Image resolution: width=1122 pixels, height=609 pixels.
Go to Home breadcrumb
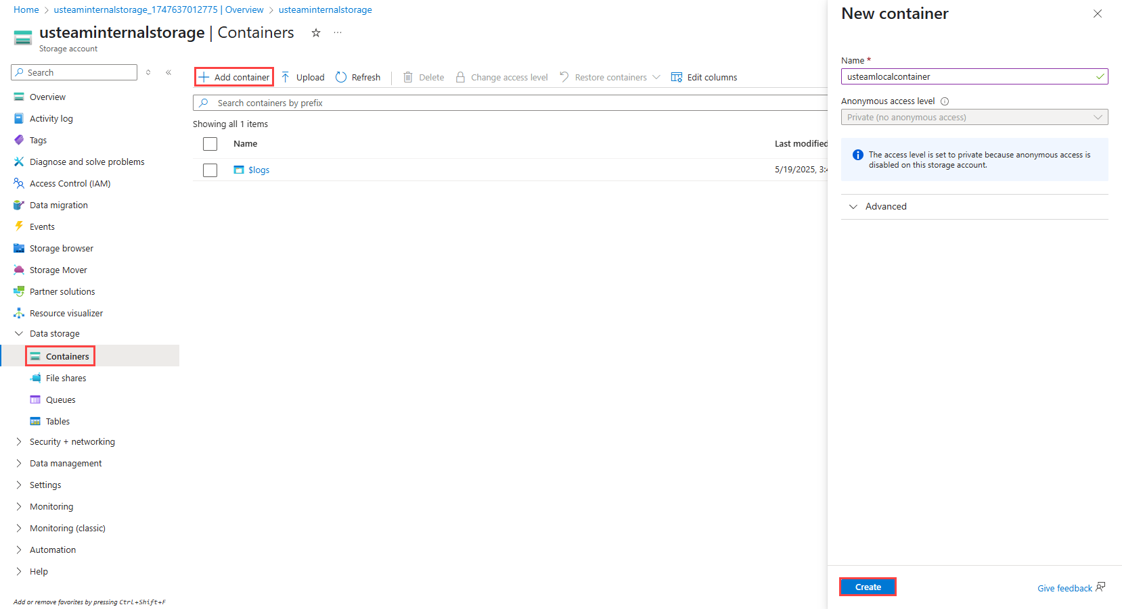click(x=26, y=9)
